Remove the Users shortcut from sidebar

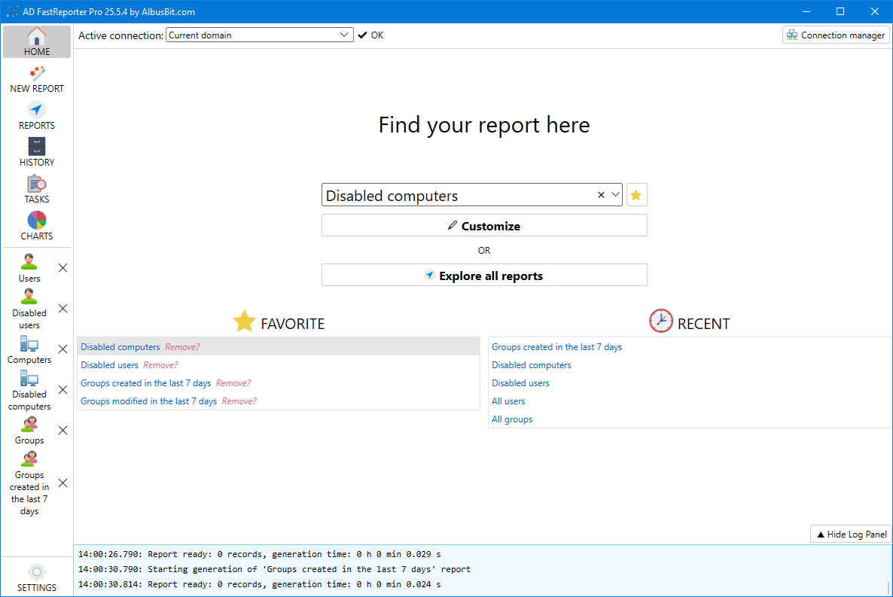63,268
